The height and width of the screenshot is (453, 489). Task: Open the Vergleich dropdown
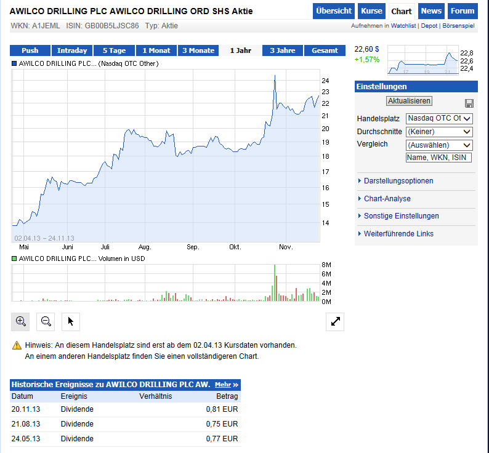(x=439, y=145)
